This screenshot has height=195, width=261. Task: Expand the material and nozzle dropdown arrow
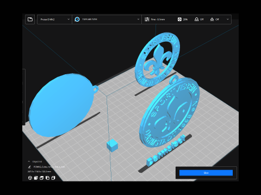click(138, 19)
